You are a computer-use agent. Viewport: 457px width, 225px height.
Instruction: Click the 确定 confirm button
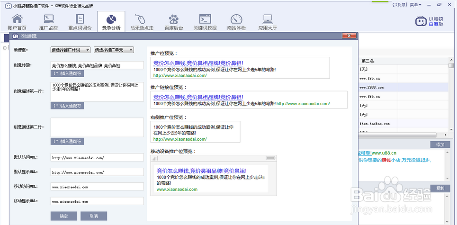[64, 216]
